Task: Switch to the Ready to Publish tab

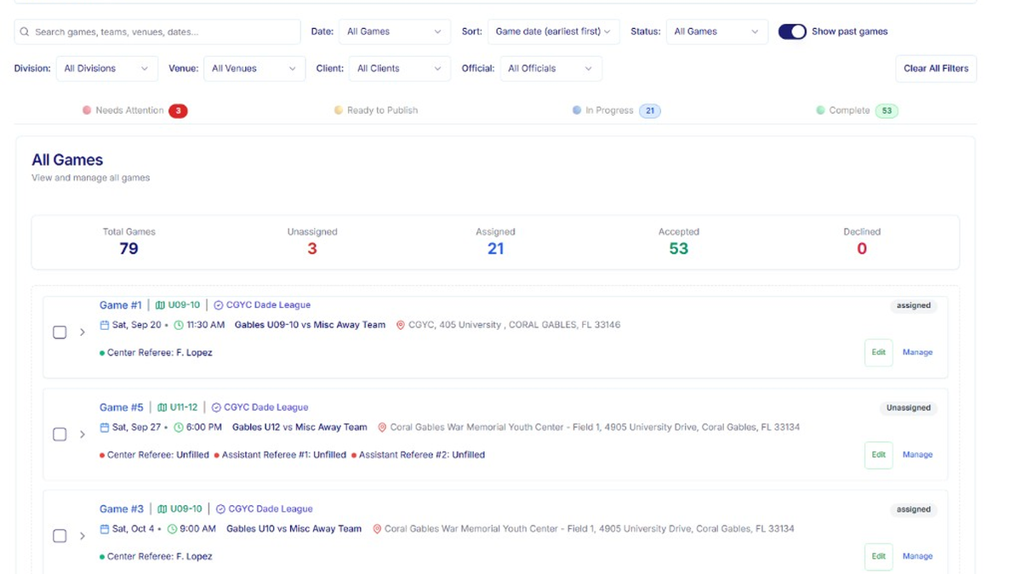Action: click(x=376, y=111)
